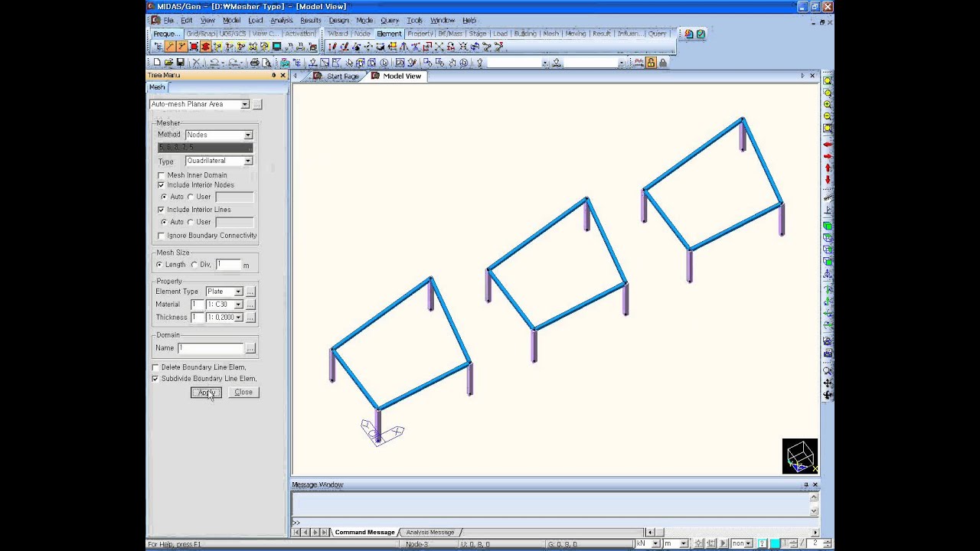
Task: Click the lock icon in top toolbar
Action: click(651, 63)
